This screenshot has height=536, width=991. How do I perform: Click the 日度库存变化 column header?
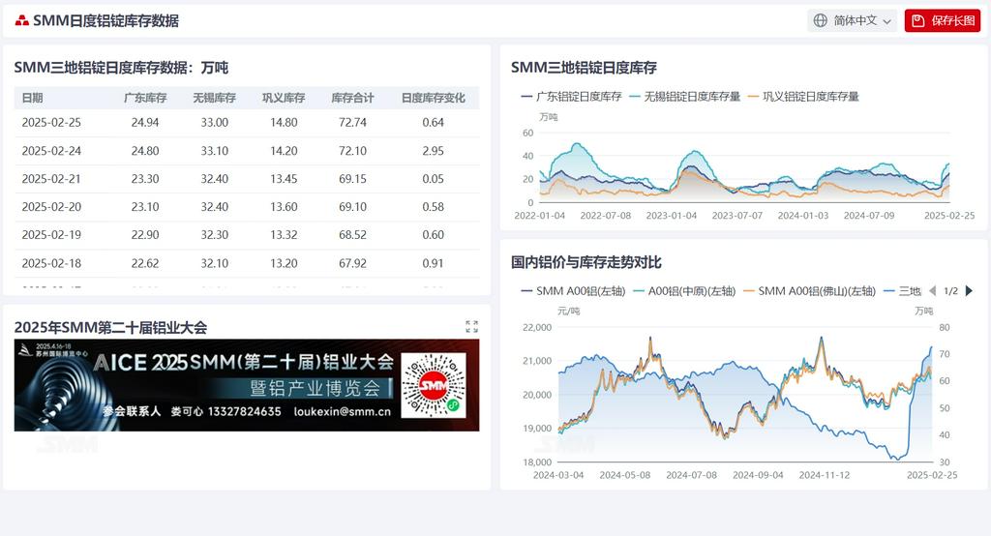[433, 98]
